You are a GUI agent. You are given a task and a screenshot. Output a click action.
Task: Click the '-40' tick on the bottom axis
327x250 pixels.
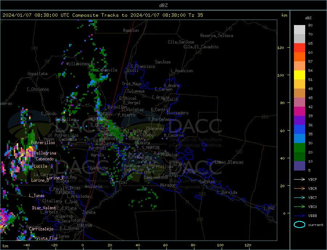point(27,245)
